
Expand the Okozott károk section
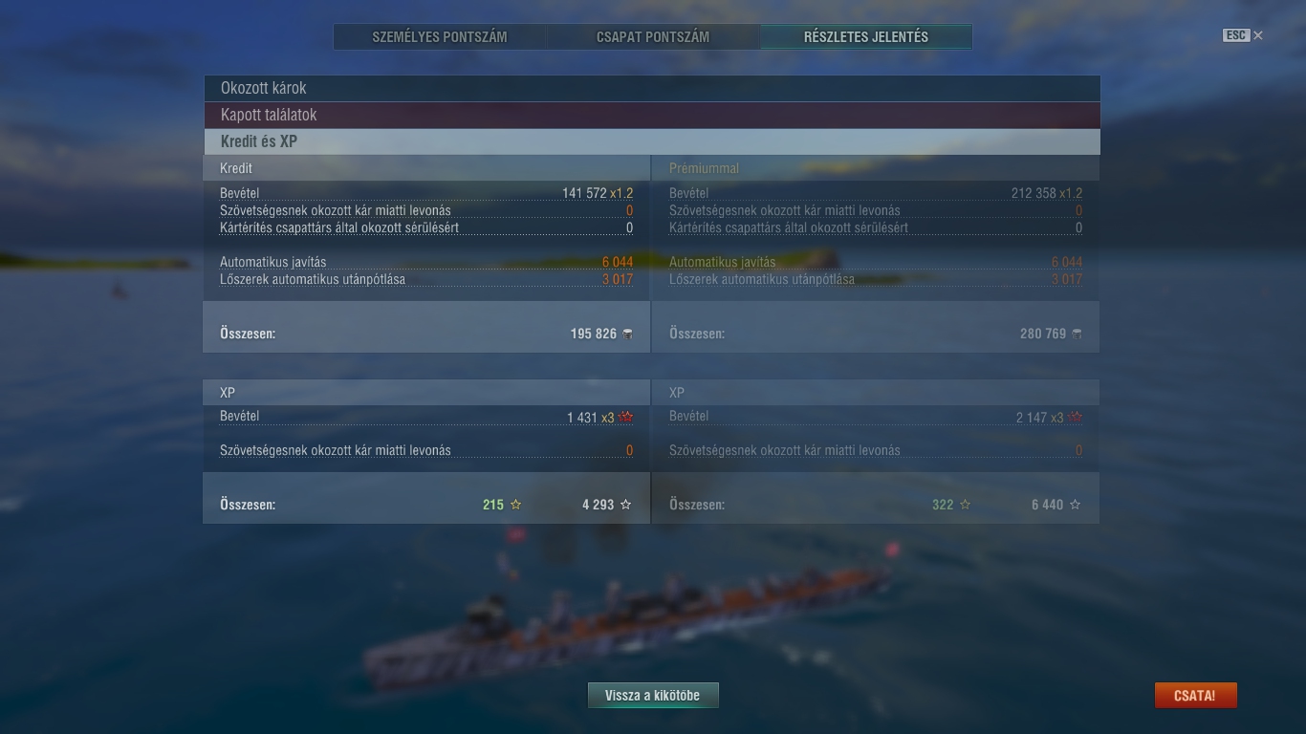point(651,88)
